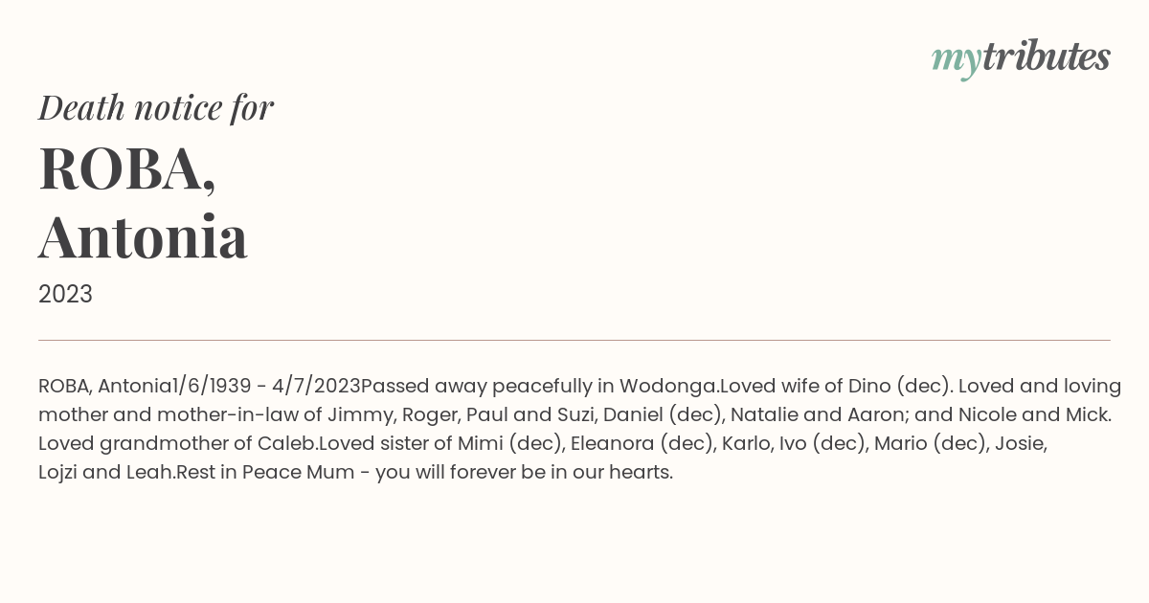Click the 2023 year text
The image size is (1149, 603).
click(x=65, y=294)
